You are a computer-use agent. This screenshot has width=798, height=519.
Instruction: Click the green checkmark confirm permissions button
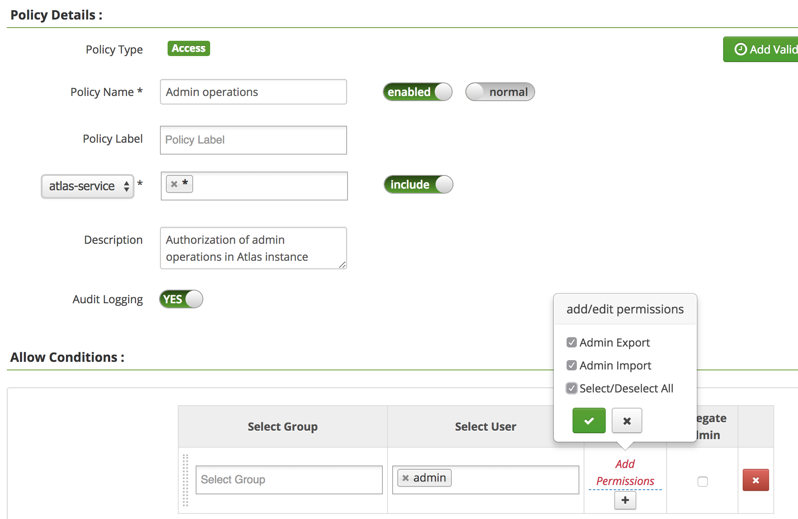click(x=589, y=420)
